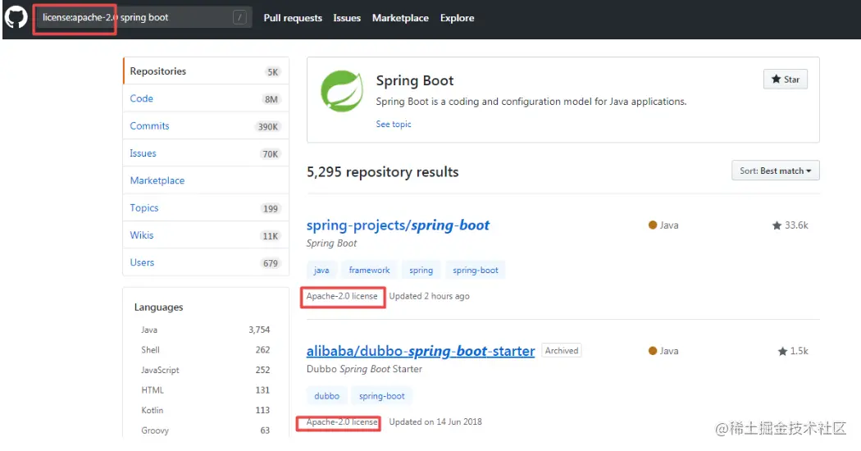The height and width of the screenshot is (451, 861).
Task: Open the Sort: Best match dropdown
Action: pos(775,171)
